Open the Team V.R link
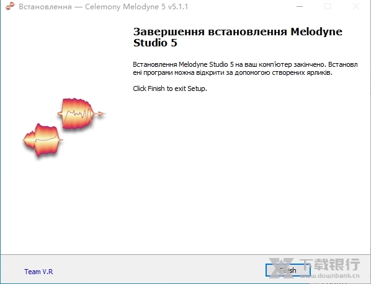 38,272
